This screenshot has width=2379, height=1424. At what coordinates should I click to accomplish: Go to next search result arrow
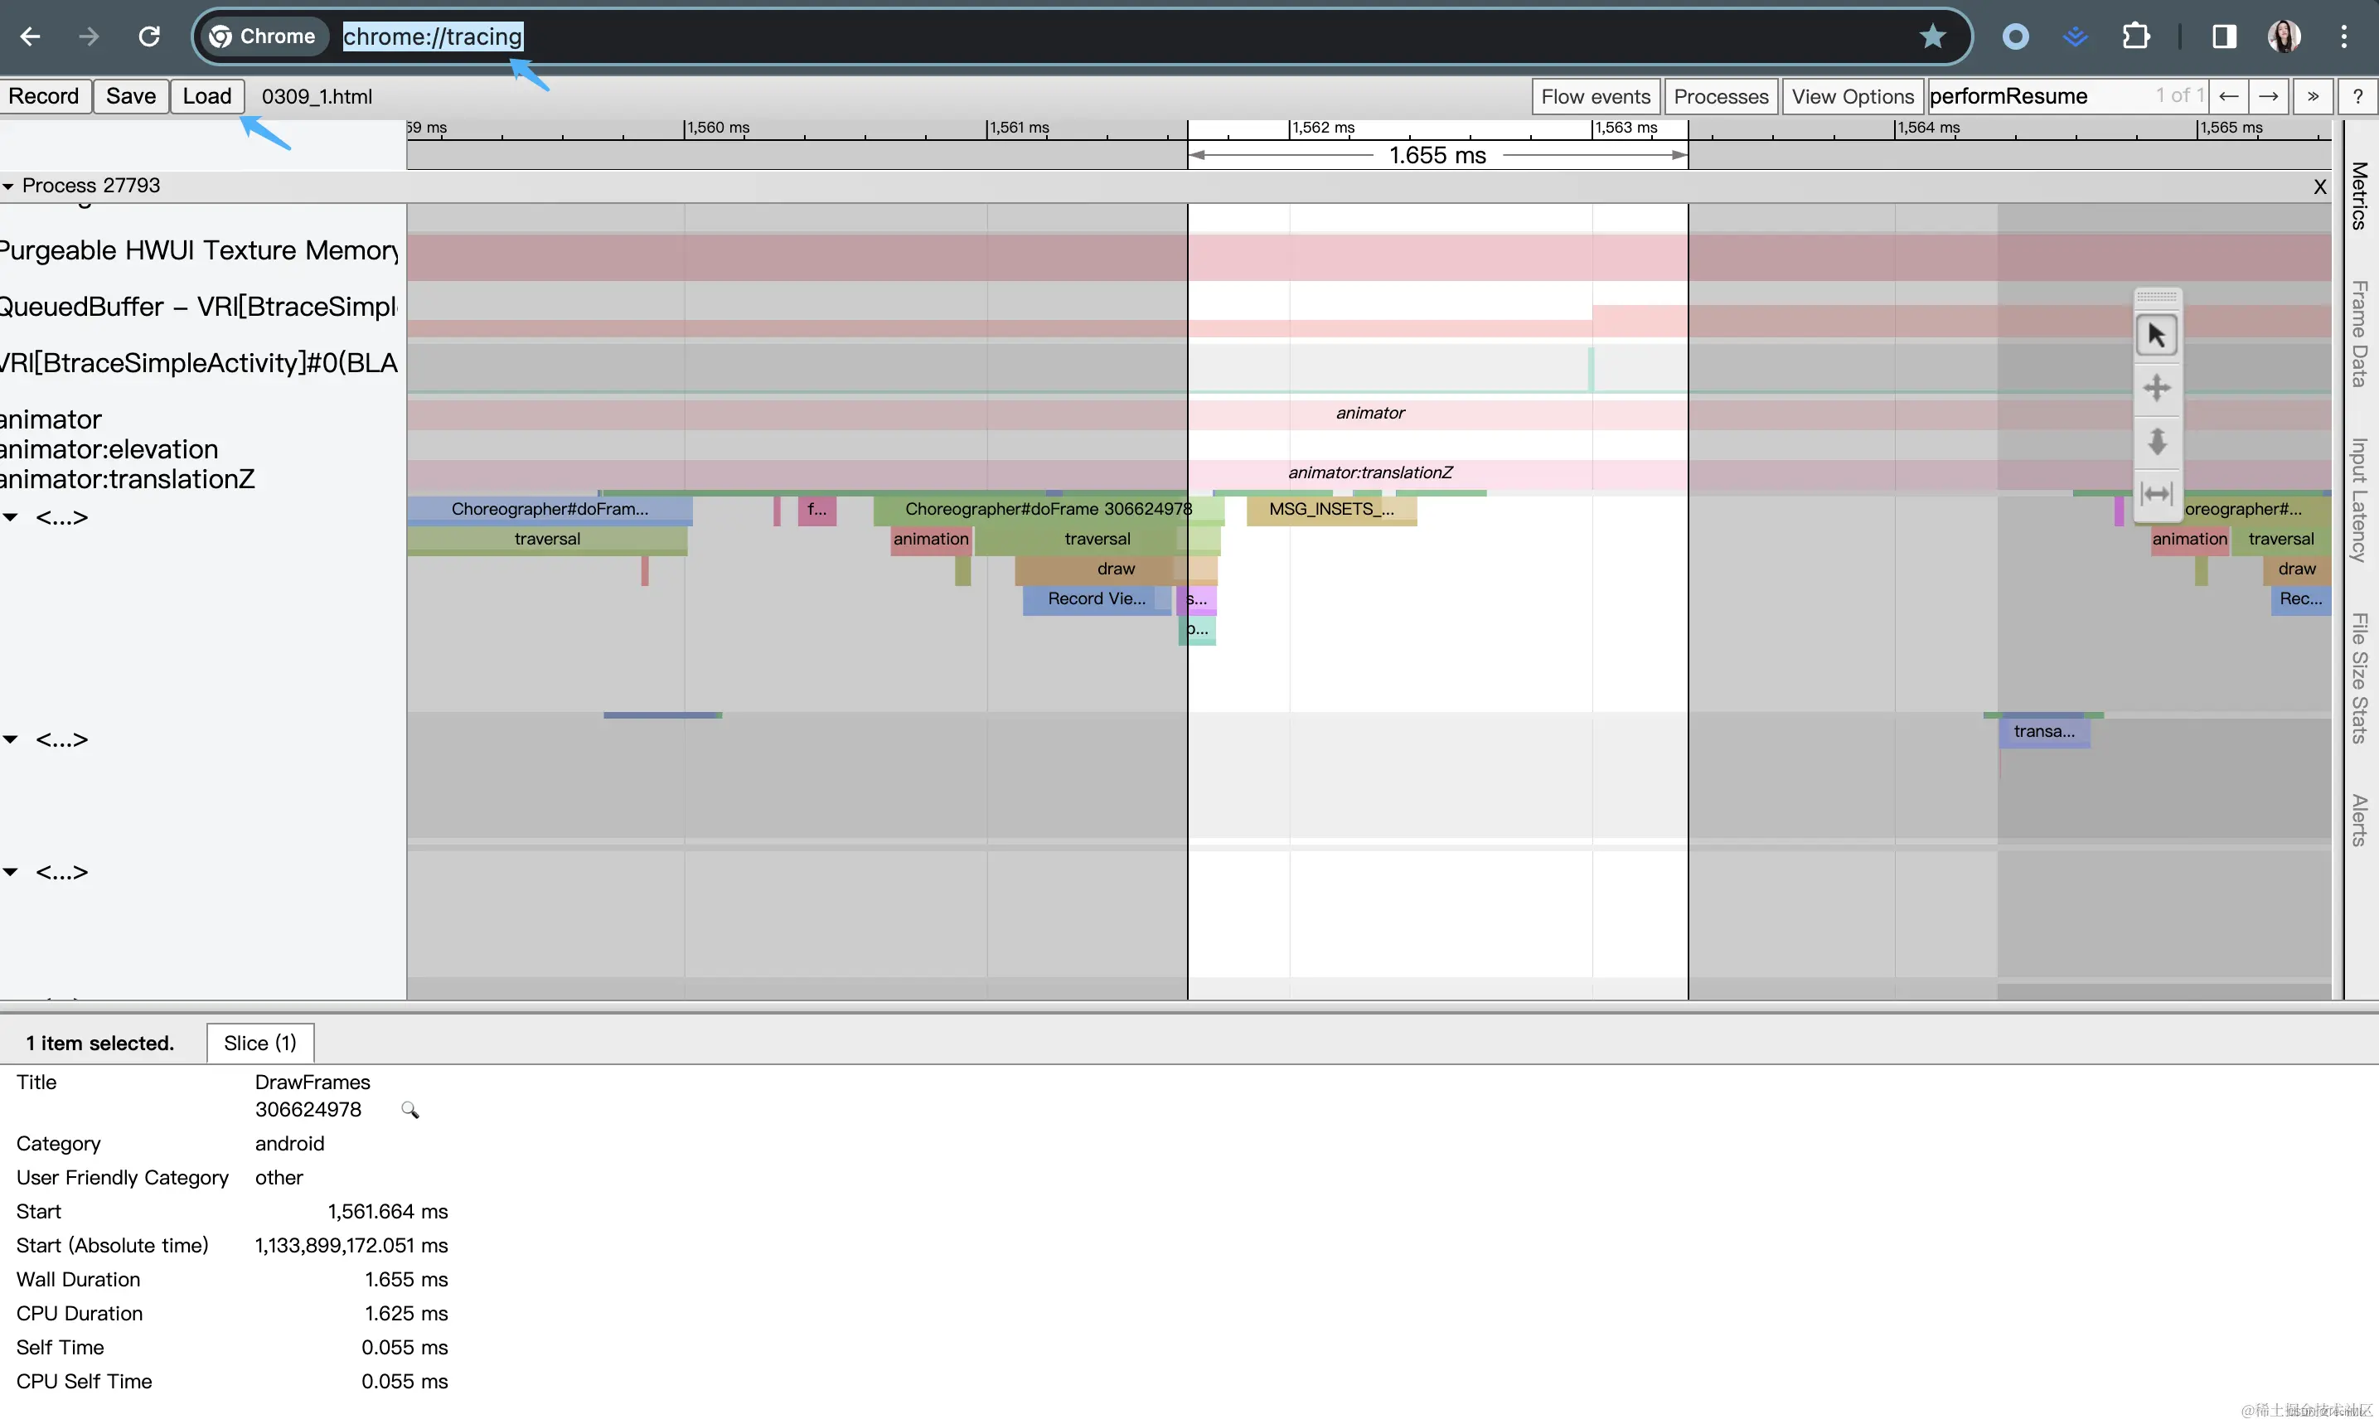(2269, 96)
